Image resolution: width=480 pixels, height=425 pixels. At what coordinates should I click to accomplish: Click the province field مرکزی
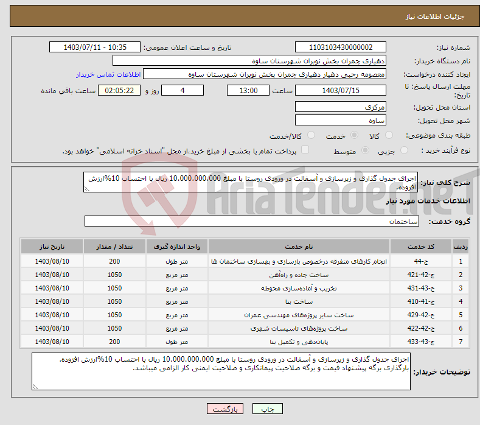[x=341, y=107]
